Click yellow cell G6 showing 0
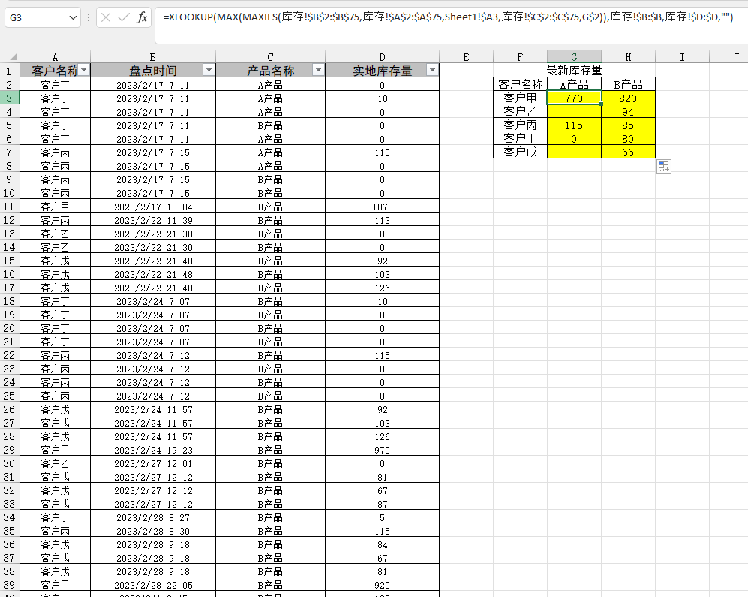Image resolution: width=748 pixels, height=597 pixels. click(574, 138)
